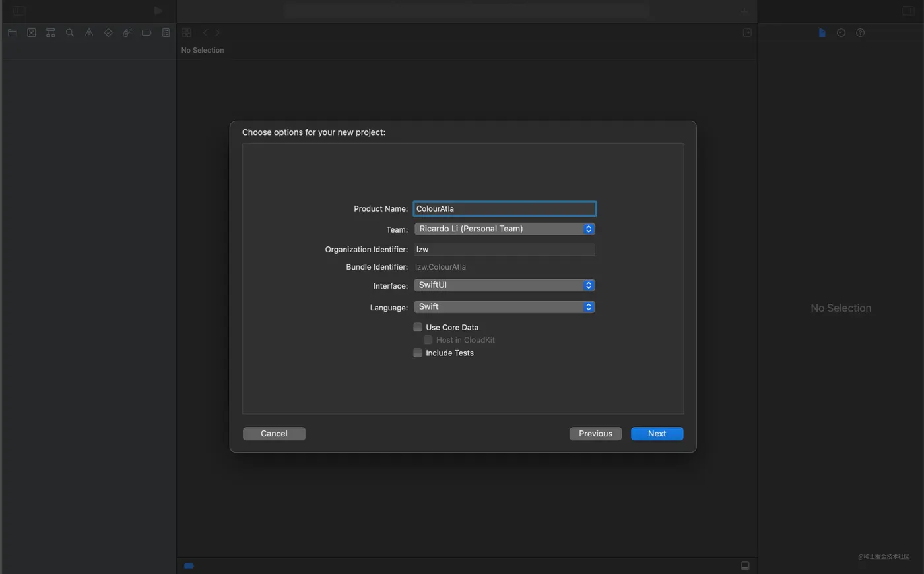Open the Interface dropdown set to SwiftUI

[x=504, y=285]
